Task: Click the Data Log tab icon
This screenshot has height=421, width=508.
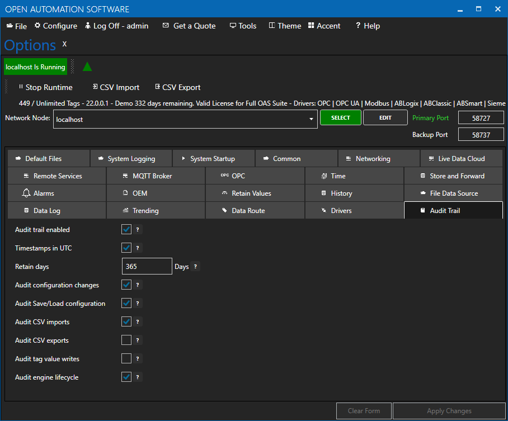Action: tap(26, 210)
